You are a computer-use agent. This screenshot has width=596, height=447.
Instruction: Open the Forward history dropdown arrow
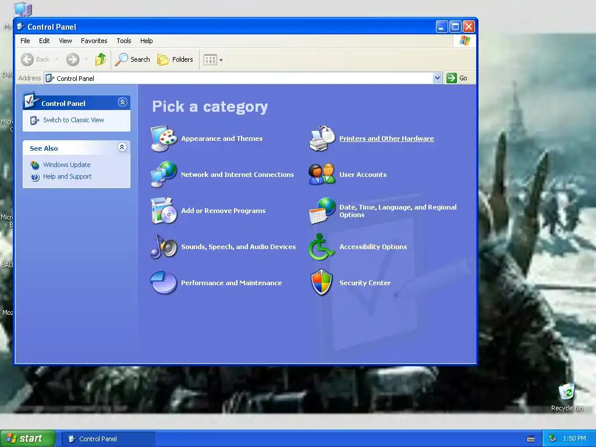pos(86,59)
